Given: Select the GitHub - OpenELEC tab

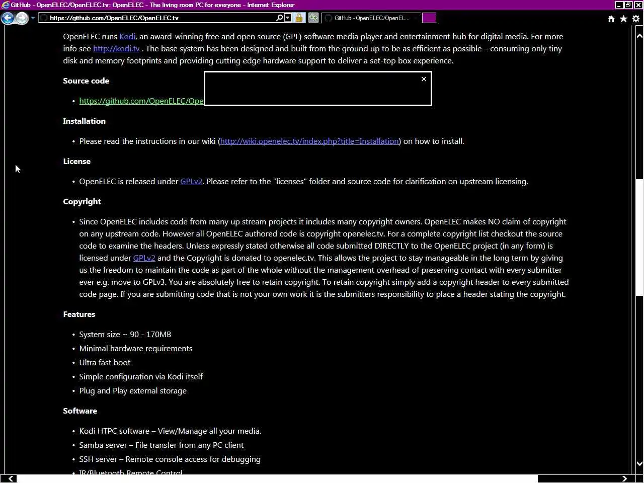Looking at the screenshot, I should tap(371, 18).
